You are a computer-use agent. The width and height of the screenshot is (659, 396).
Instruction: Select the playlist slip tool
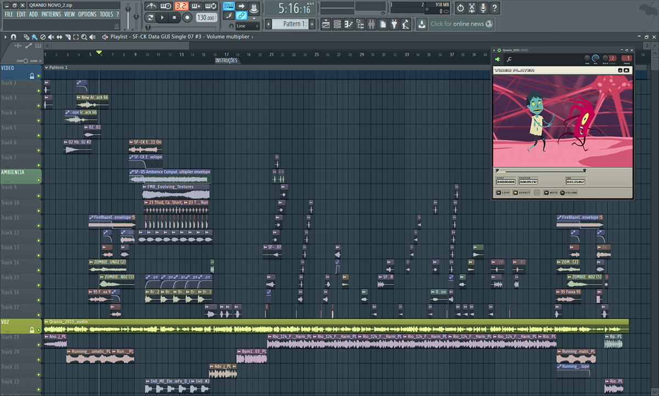(59, 37)
